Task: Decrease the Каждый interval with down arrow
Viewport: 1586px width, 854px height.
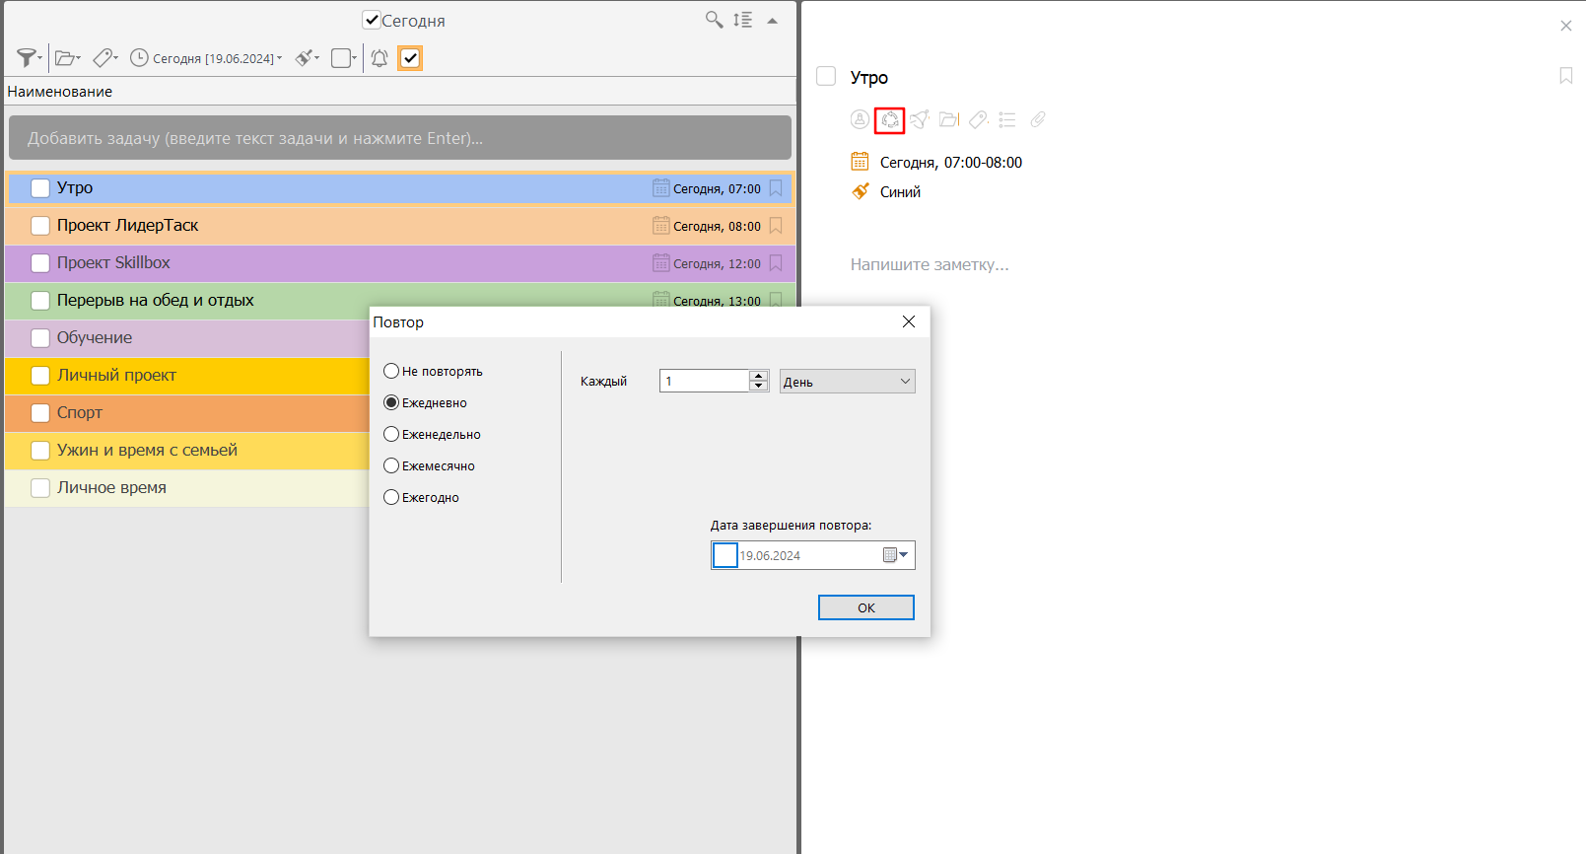Action: coord(758,386)
